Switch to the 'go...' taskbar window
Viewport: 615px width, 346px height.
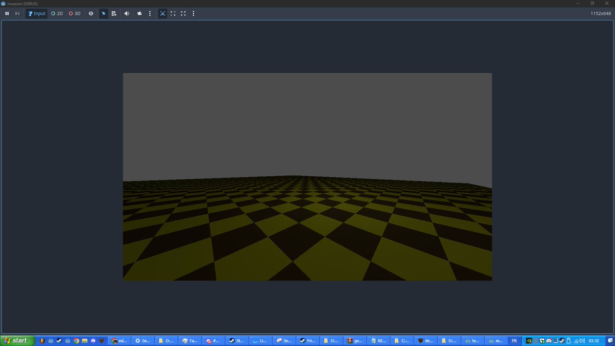click(355, 340)
